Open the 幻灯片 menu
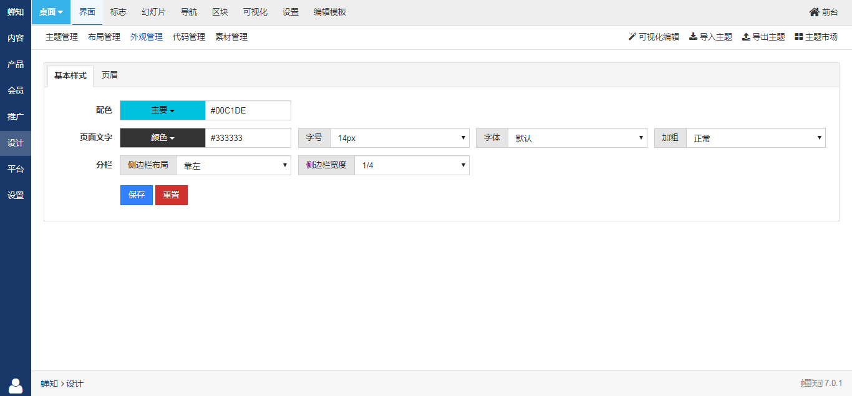Image resolution: width=852 pixels, height=396 pixels. tap(153, 12)
